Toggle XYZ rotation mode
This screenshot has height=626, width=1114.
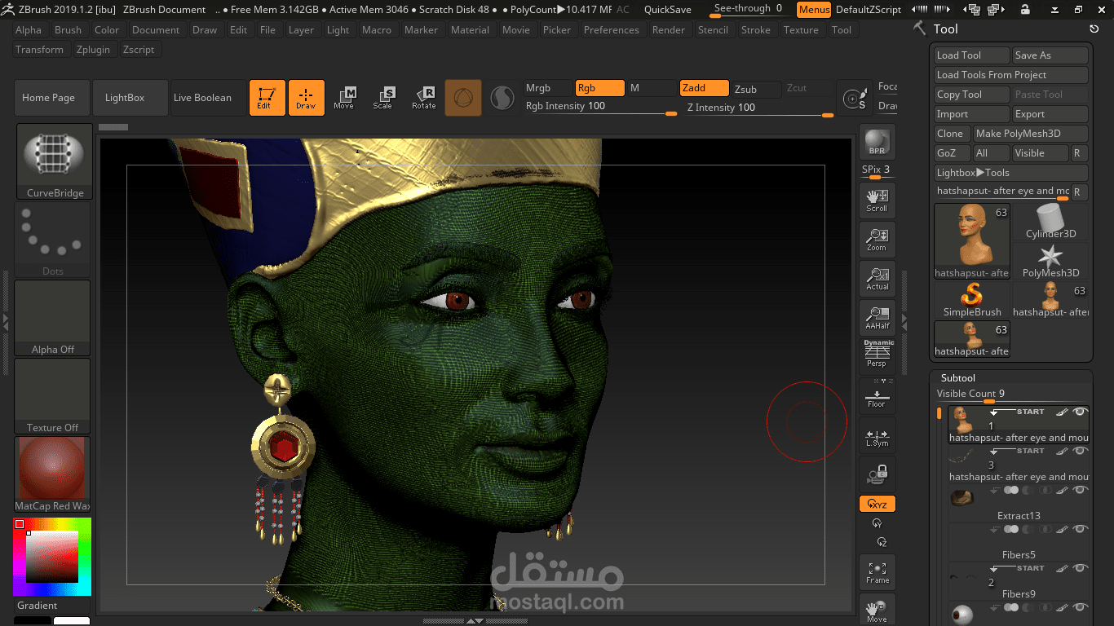877,504
